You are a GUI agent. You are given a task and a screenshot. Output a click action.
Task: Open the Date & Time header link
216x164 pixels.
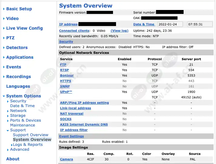click(x=144, y=24)
